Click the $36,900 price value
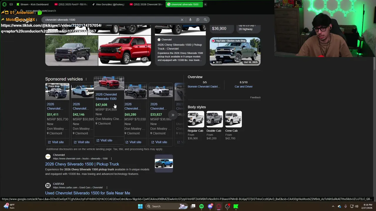This screenshot has height=211, width=376. pyautogui.click(x=219, y=28)
